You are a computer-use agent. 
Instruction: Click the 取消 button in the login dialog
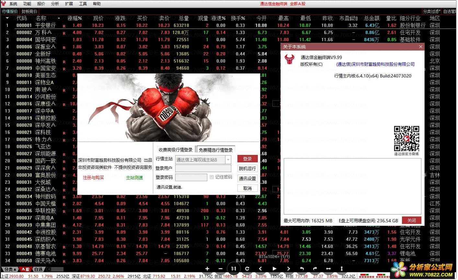(247, 188)
